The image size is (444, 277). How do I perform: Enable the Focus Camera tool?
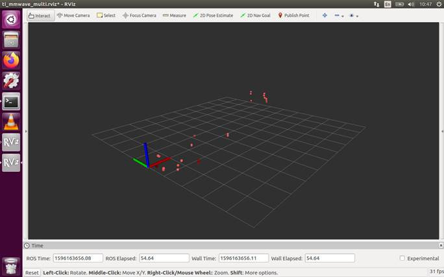pyautogui.click(x=140, y=16)
